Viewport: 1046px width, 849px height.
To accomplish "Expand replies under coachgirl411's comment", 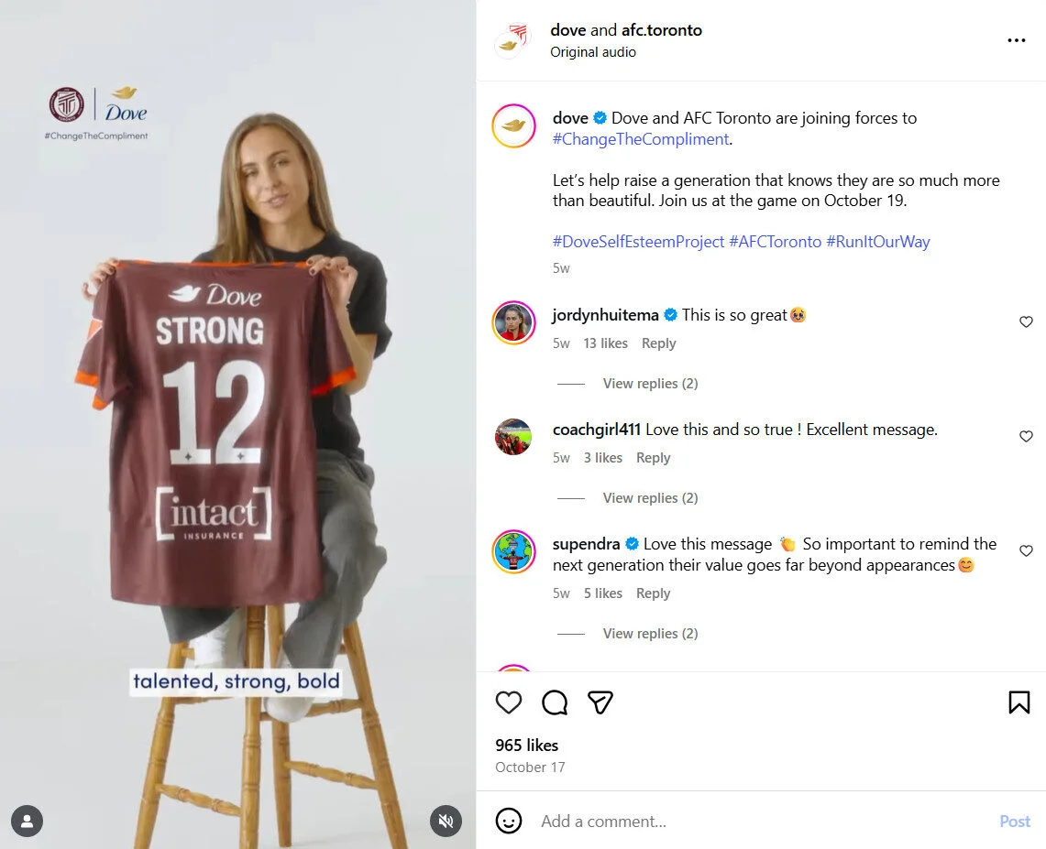I will 650,497.
